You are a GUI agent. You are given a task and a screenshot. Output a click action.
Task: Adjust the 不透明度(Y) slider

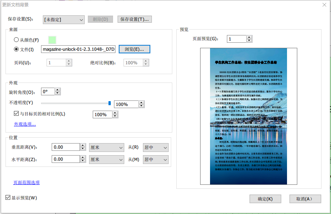109,103
